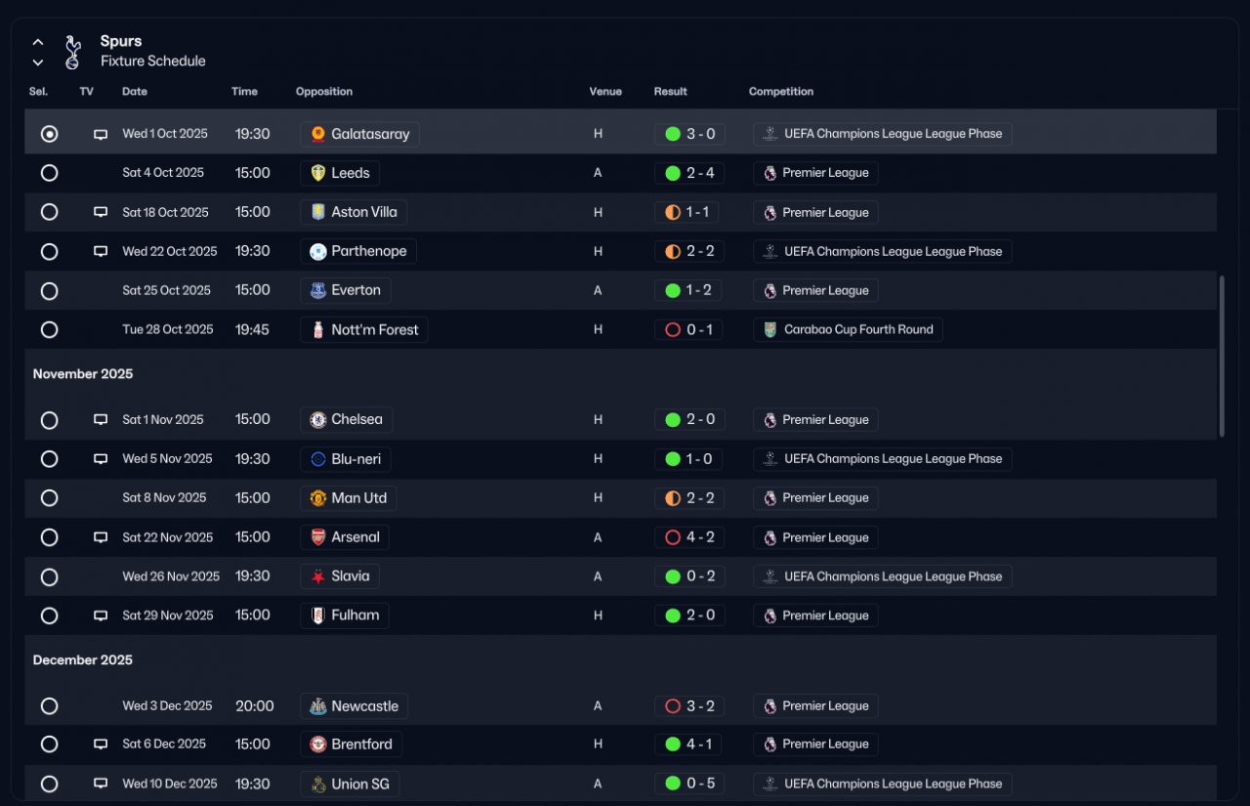The image size is (1250, 806).
Task: Click the Spurs club crest icon
Action: (72, 52)
